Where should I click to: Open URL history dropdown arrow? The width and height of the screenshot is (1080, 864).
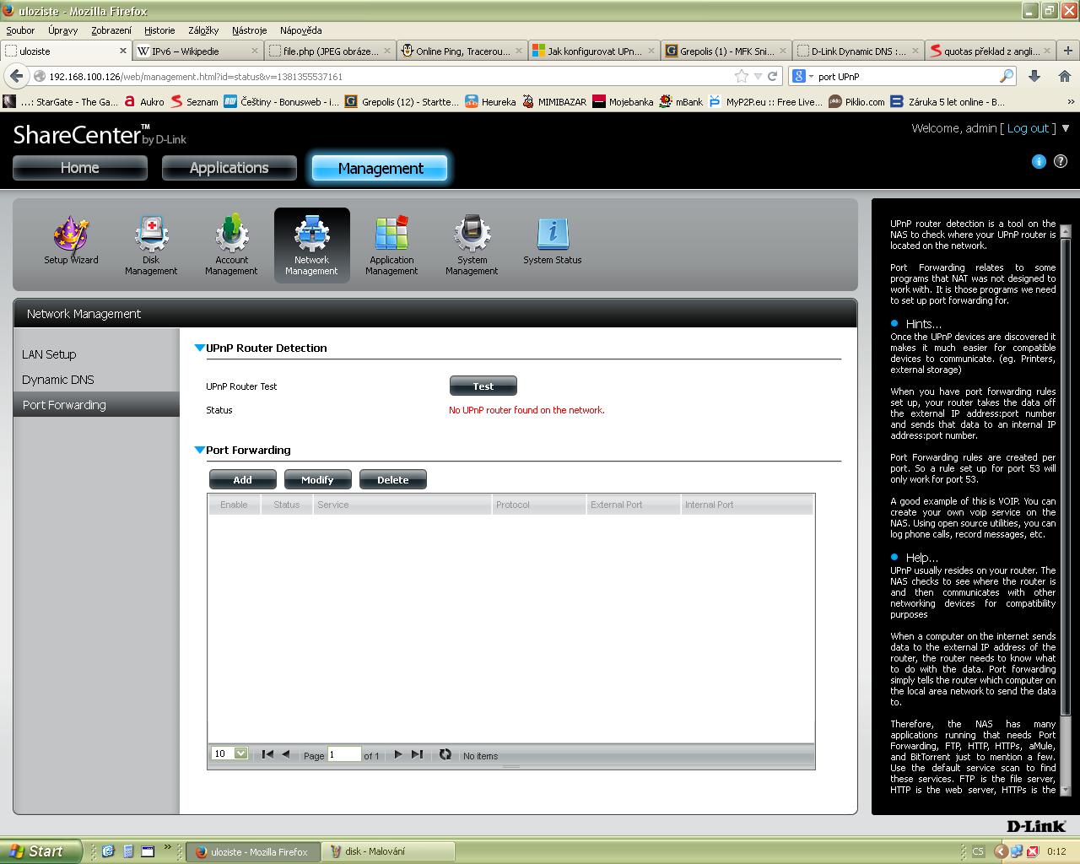point(758,76)
